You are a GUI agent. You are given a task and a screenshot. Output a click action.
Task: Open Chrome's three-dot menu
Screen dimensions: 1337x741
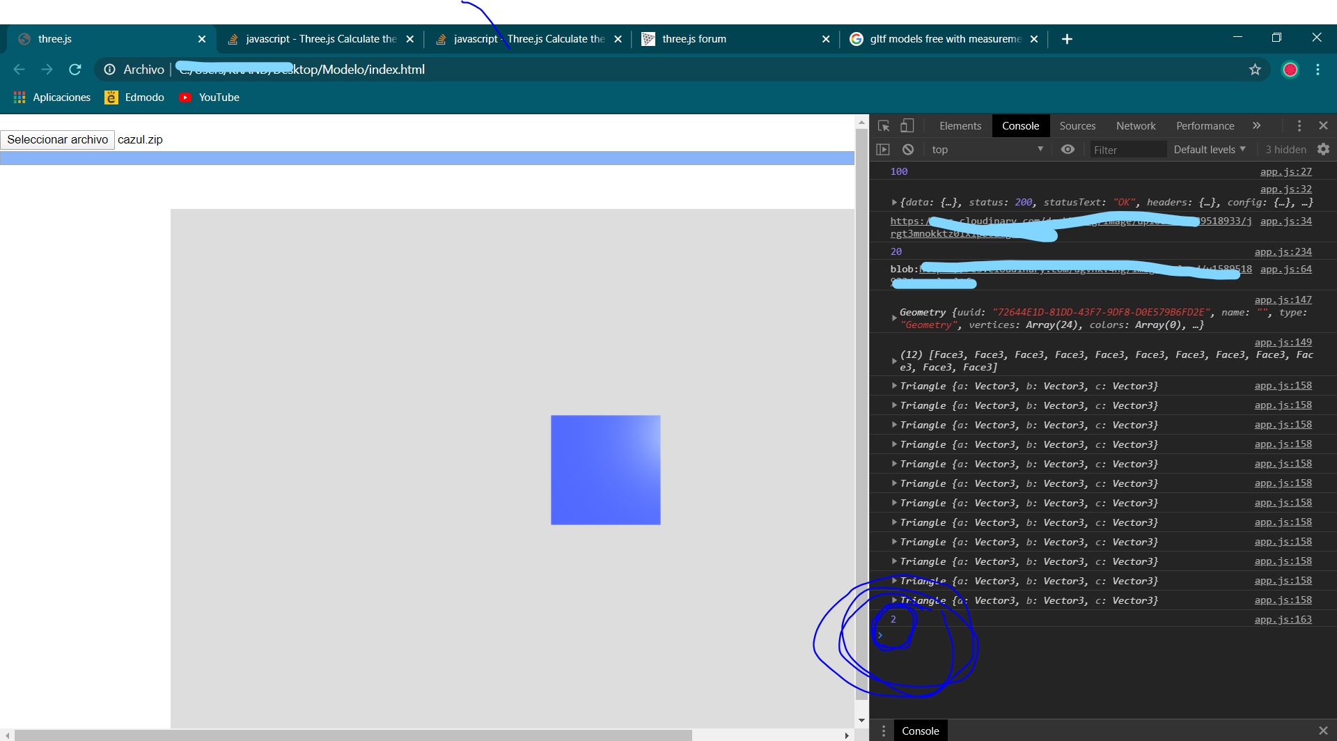[1318, 70]
